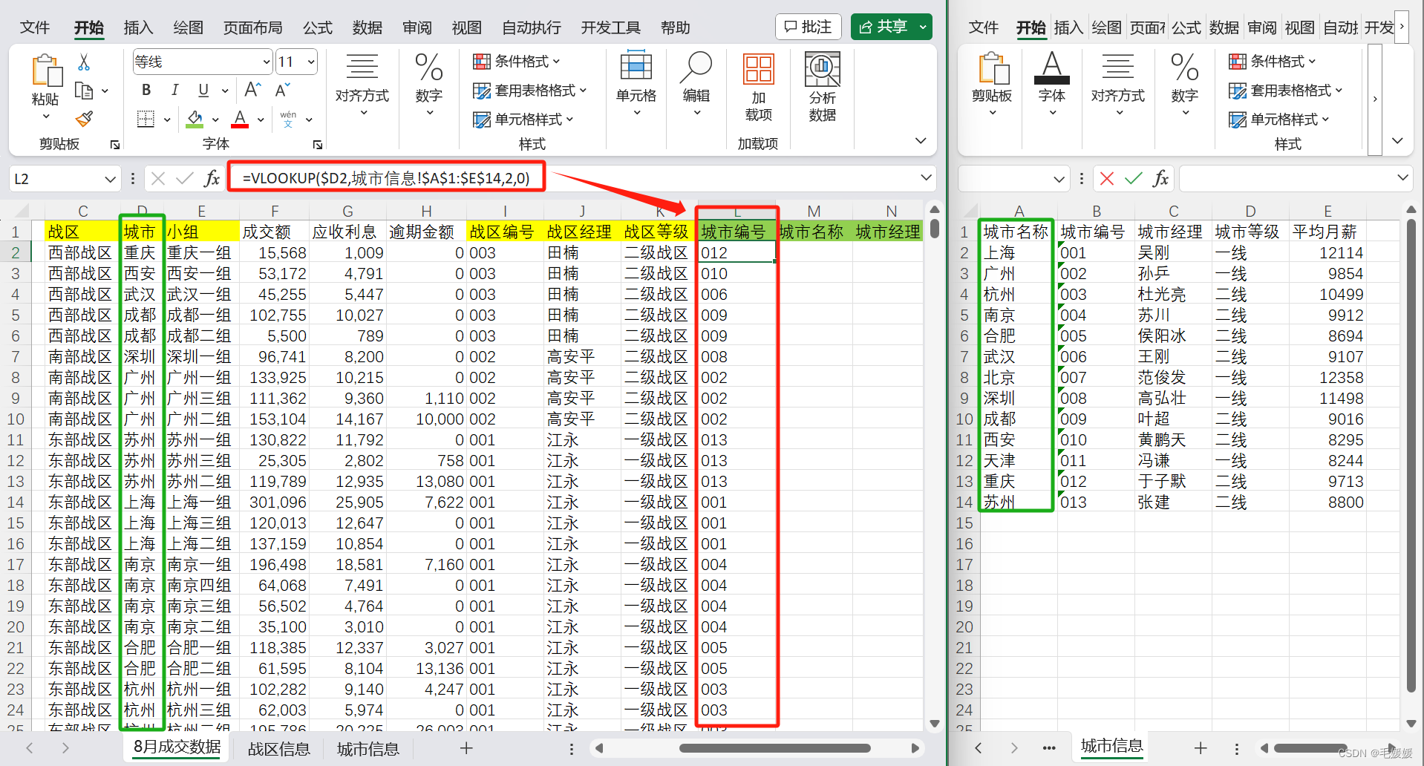The height and width of the screenshot is (766, 1424).
Task: Open 套用表格格式 in left window
Action: click(530, 91)
